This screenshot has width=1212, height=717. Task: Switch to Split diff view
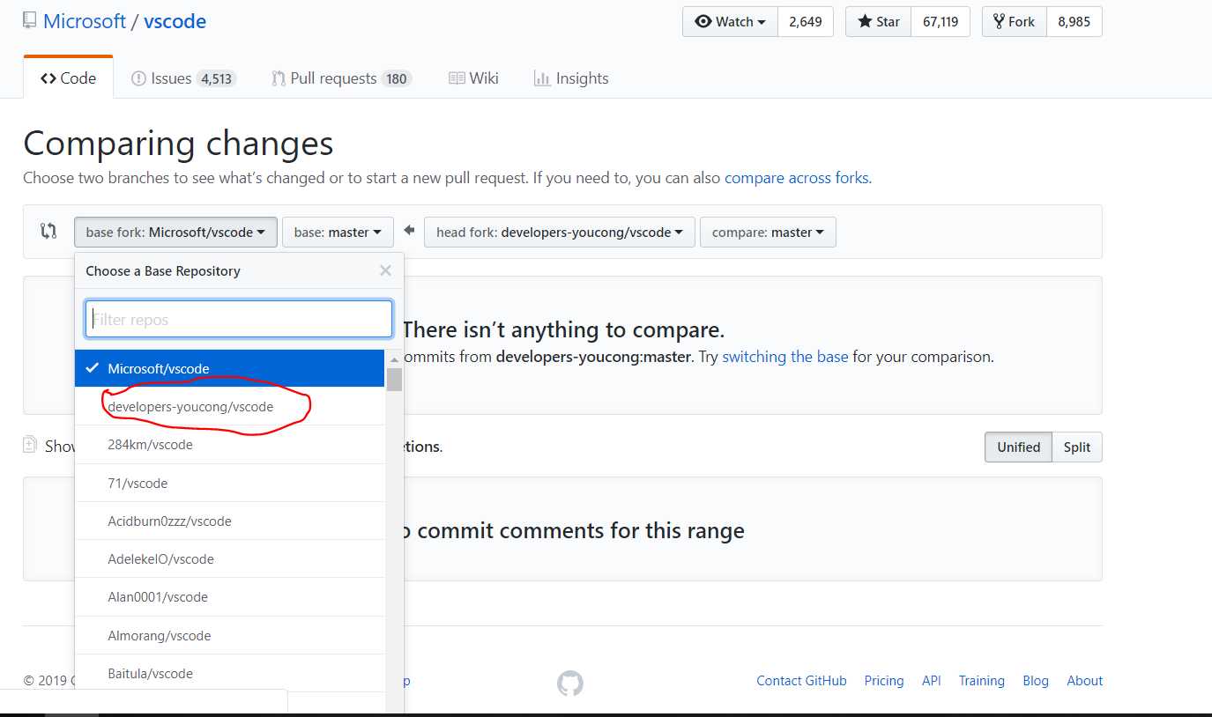1076,447
